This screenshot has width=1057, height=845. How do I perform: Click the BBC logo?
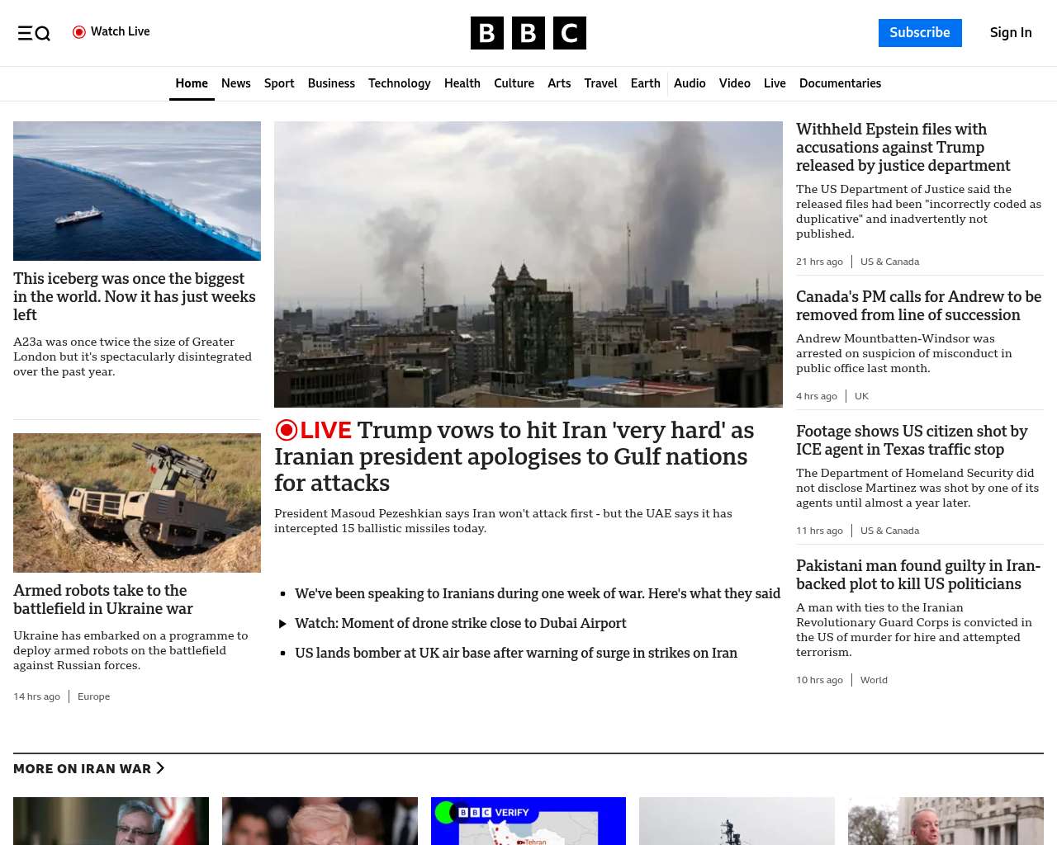(x=528, y=33)
